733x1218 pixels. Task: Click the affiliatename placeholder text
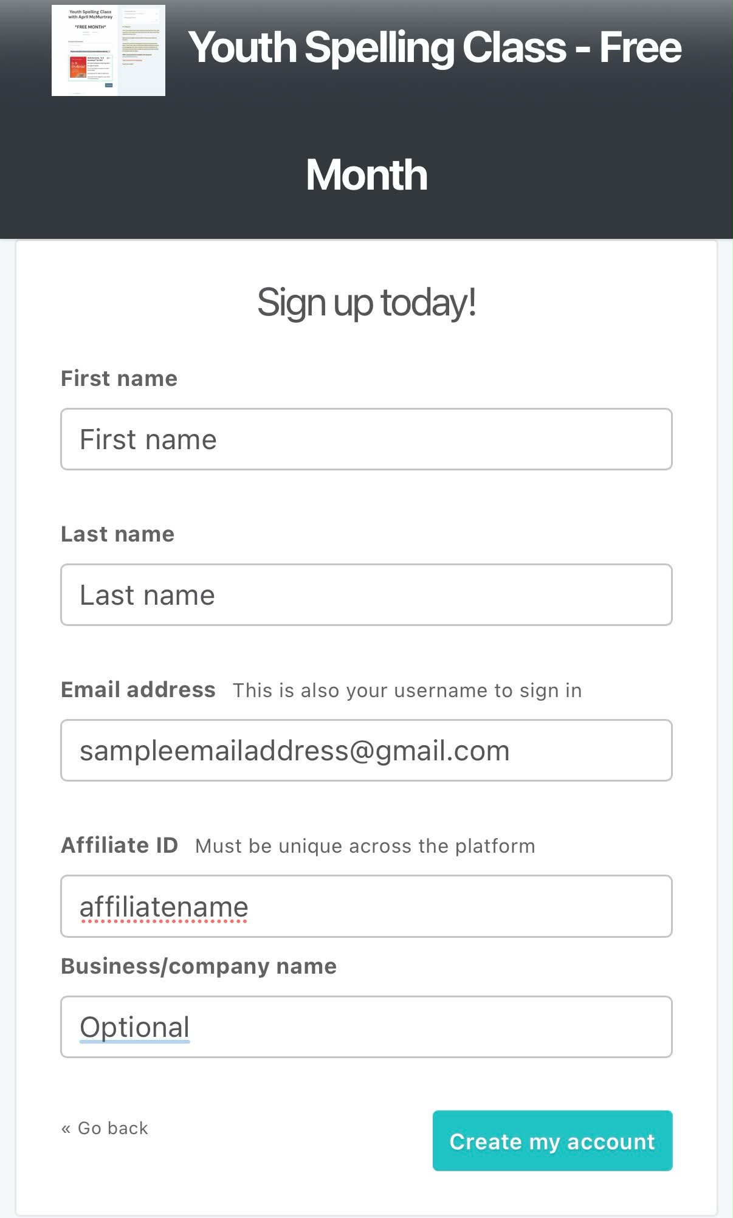164,907
